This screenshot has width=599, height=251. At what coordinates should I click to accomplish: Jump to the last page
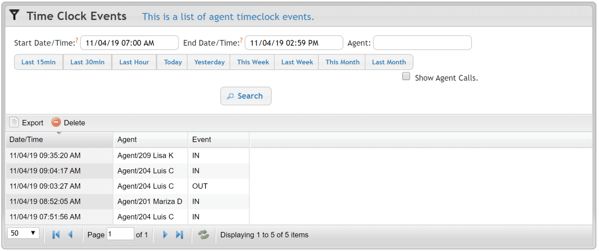pyautogui.click(x=180, y=235)
